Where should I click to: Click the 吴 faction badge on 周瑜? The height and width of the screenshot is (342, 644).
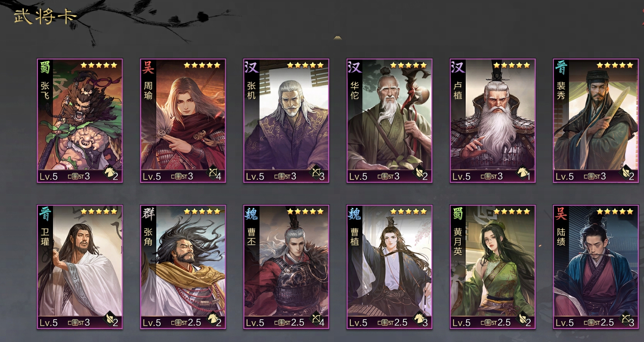[148, 67]
